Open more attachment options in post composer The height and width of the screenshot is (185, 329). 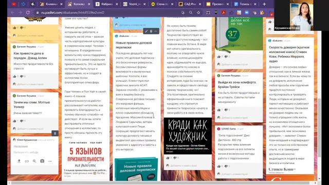click(50, 161)
